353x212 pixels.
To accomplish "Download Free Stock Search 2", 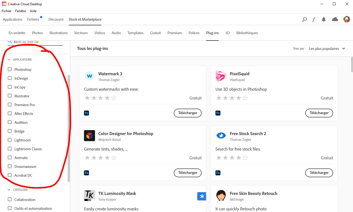I will [x=319, y=173].
